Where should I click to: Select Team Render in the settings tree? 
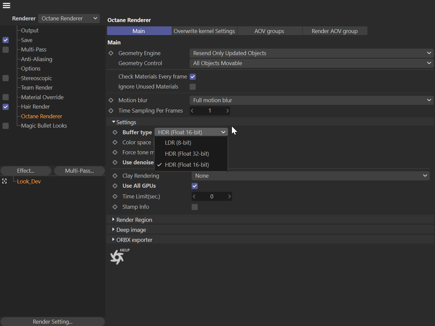coord(37,88)
